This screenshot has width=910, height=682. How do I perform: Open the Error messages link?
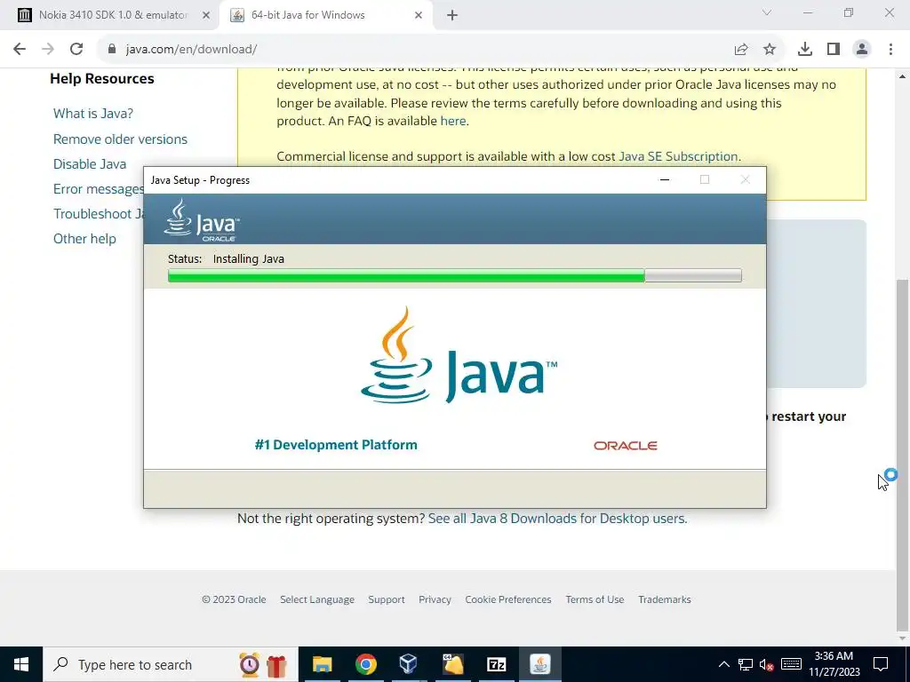click(x=98, y=189)
